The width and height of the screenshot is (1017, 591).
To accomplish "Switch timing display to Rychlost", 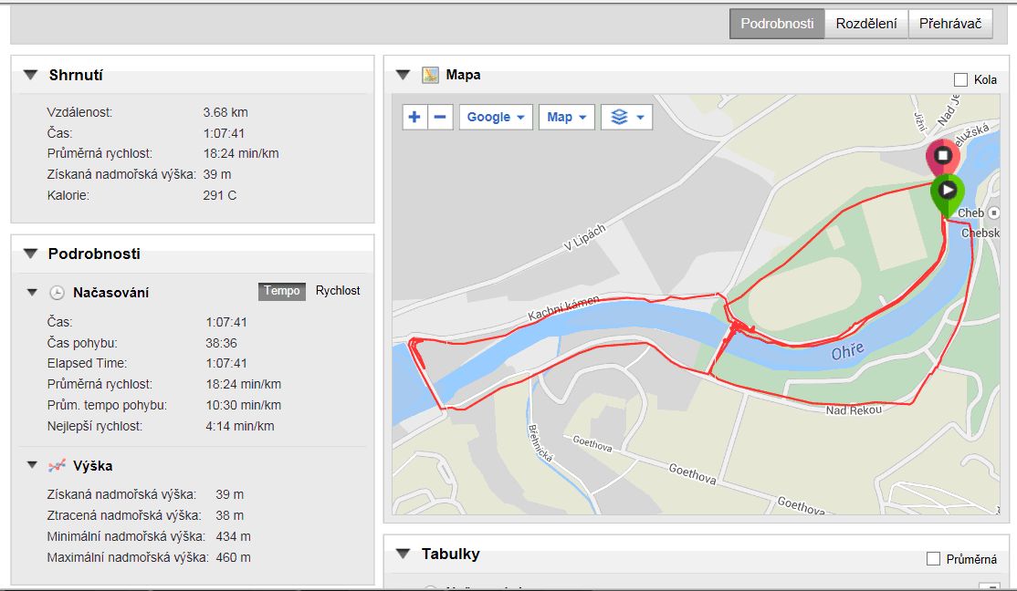I will tap(338, 291).
